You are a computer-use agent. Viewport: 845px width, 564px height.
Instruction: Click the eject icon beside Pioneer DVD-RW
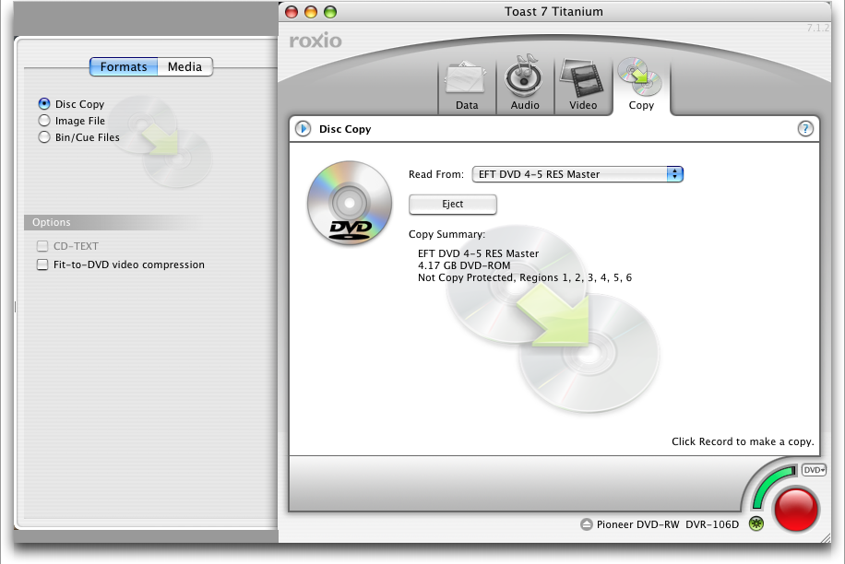tap(587, 524)
